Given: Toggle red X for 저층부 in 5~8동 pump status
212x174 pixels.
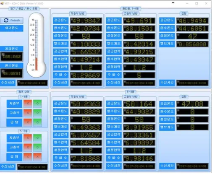Looking at the screenshot, I should tap(28, 138).
